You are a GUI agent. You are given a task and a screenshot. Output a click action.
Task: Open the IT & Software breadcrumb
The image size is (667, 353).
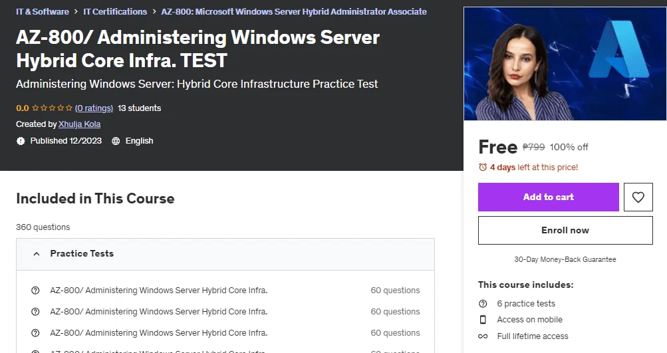(43, 11)
